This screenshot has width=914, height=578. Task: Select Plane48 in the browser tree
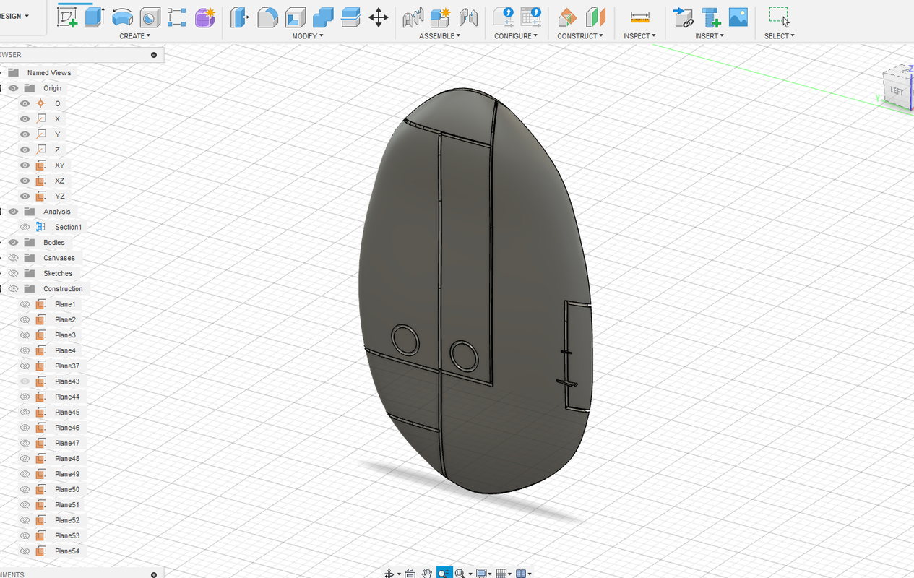[x=67, y=459]
